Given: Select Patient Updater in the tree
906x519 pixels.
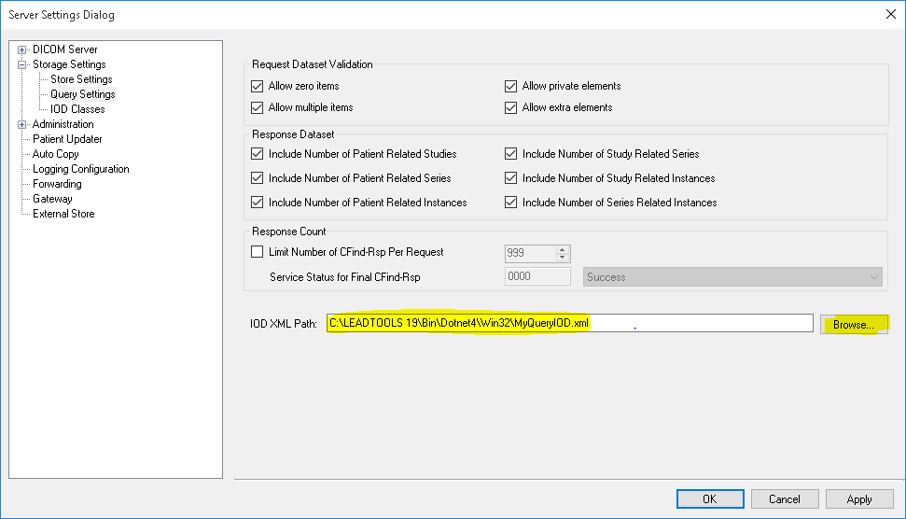Looking at the screenshot, I should coord(67,139).
